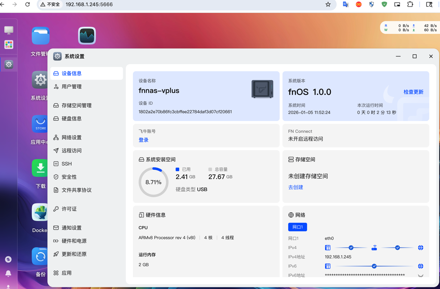The height and width of the screenshot is (289, 440).
Task: Bookmark this page with the star icon
Action: point(328,5)
